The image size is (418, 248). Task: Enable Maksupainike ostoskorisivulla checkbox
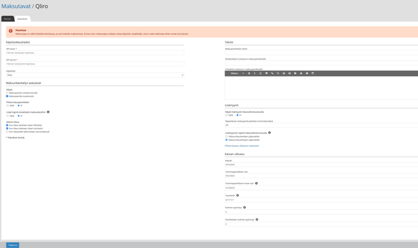pyautogui.click(x=7, y=93)
